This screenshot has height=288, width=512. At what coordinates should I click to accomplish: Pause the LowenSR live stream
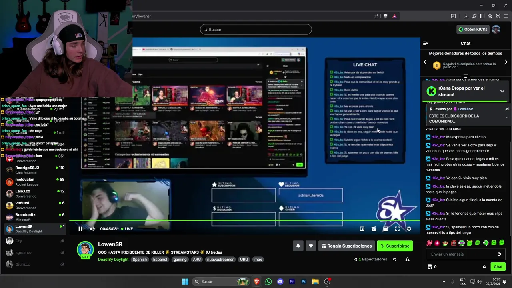point(80,229)
